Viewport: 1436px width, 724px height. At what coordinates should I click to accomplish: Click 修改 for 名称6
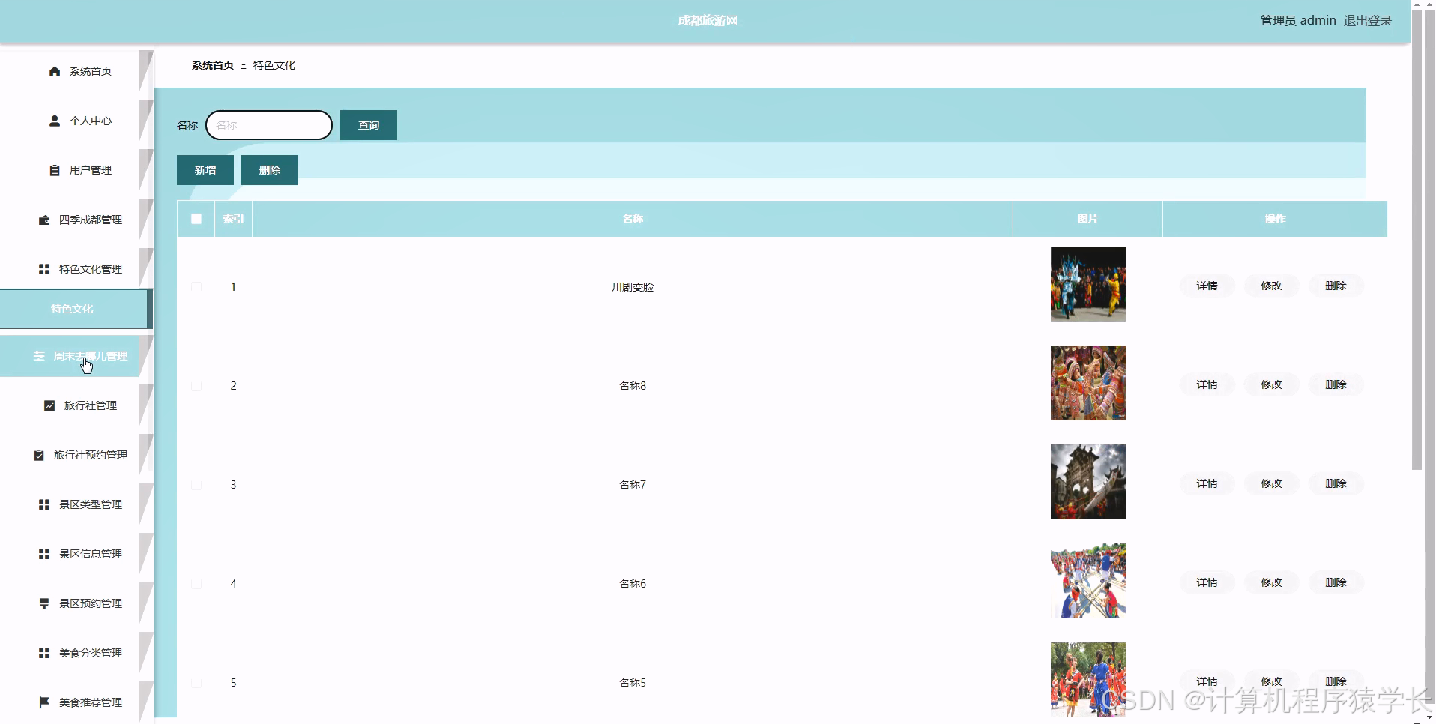(1271, 582)
